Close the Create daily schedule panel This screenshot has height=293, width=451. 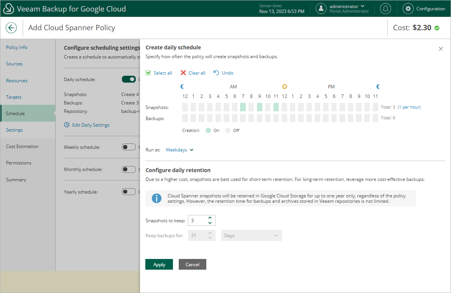point(441,49)
